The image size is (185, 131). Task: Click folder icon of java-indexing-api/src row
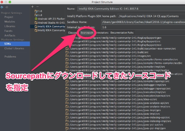point(67,117)
